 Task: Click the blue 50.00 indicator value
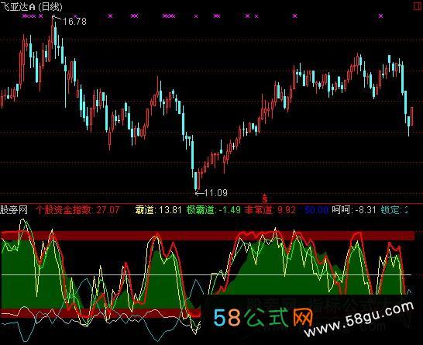pos(316,210)
